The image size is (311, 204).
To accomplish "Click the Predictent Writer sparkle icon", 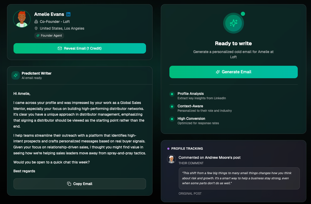I will [16, 75].
